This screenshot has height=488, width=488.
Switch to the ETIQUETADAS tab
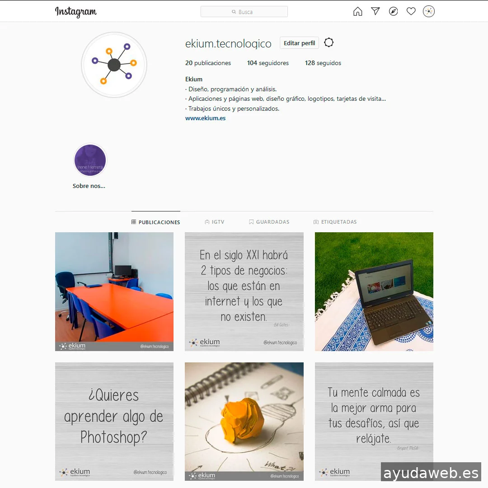click(335, 222)
